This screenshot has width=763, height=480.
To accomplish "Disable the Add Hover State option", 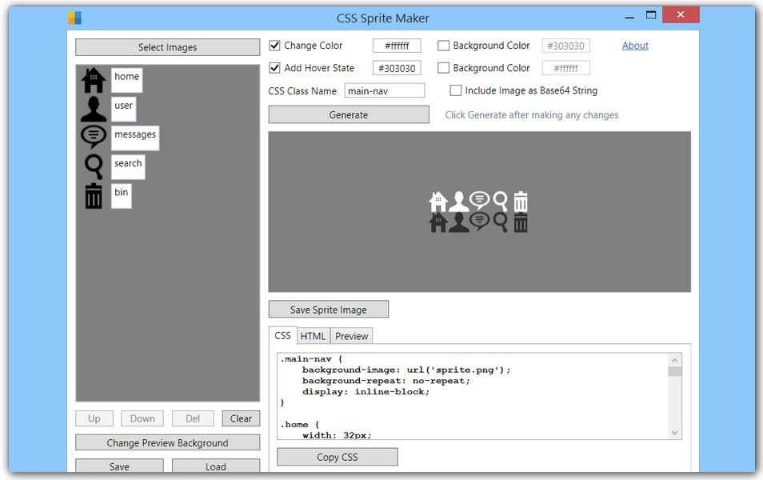I will 275,68.
